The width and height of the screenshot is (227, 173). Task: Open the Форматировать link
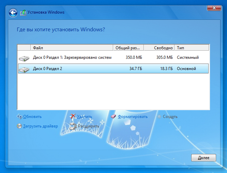(x=133, y=117)
